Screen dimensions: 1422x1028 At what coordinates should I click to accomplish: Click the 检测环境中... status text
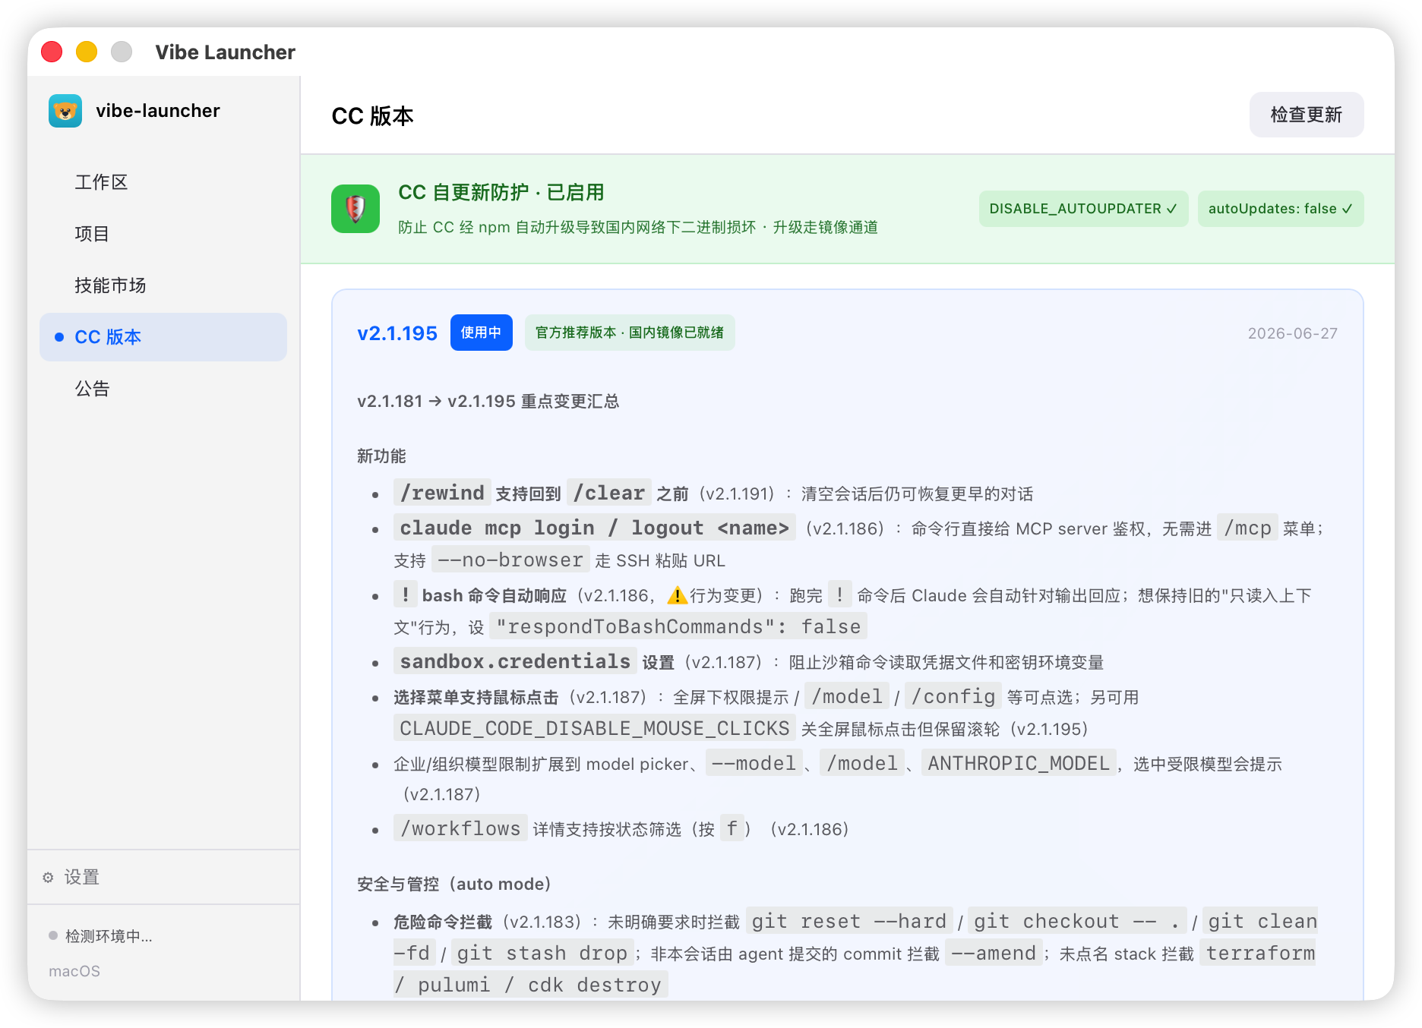coord(109,936)
